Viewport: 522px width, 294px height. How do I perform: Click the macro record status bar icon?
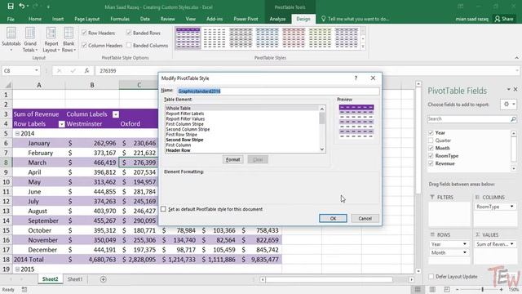(24, 290)
